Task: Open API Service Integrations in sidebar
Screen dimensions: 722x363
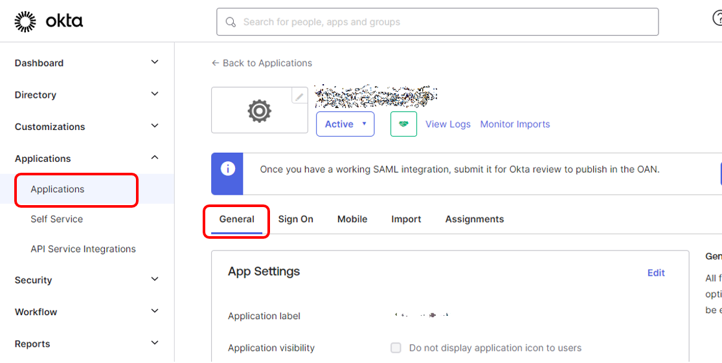Action: click(84, 249)
